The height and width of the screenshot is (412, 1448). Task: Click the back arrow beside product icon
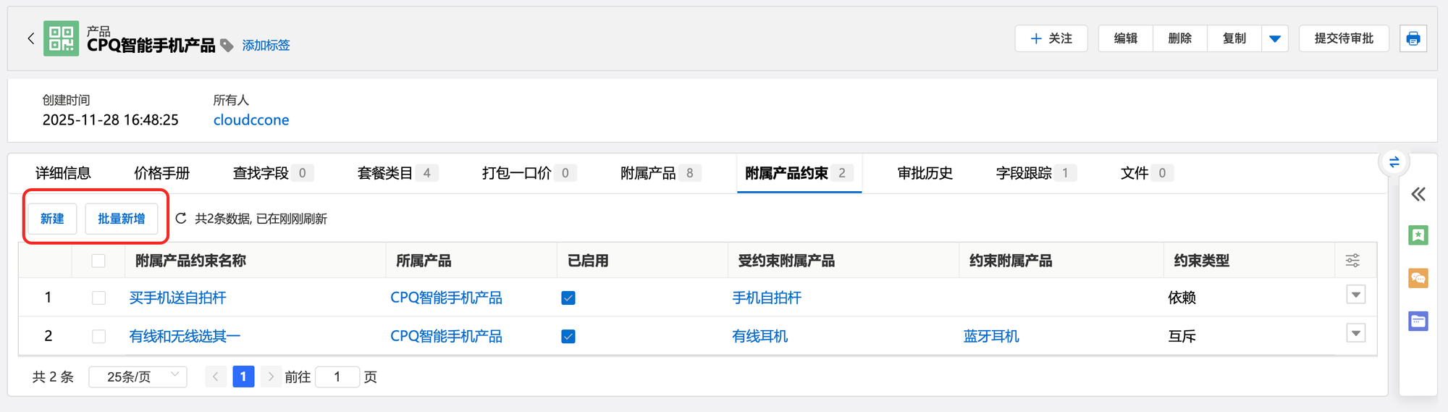[30, 38]
